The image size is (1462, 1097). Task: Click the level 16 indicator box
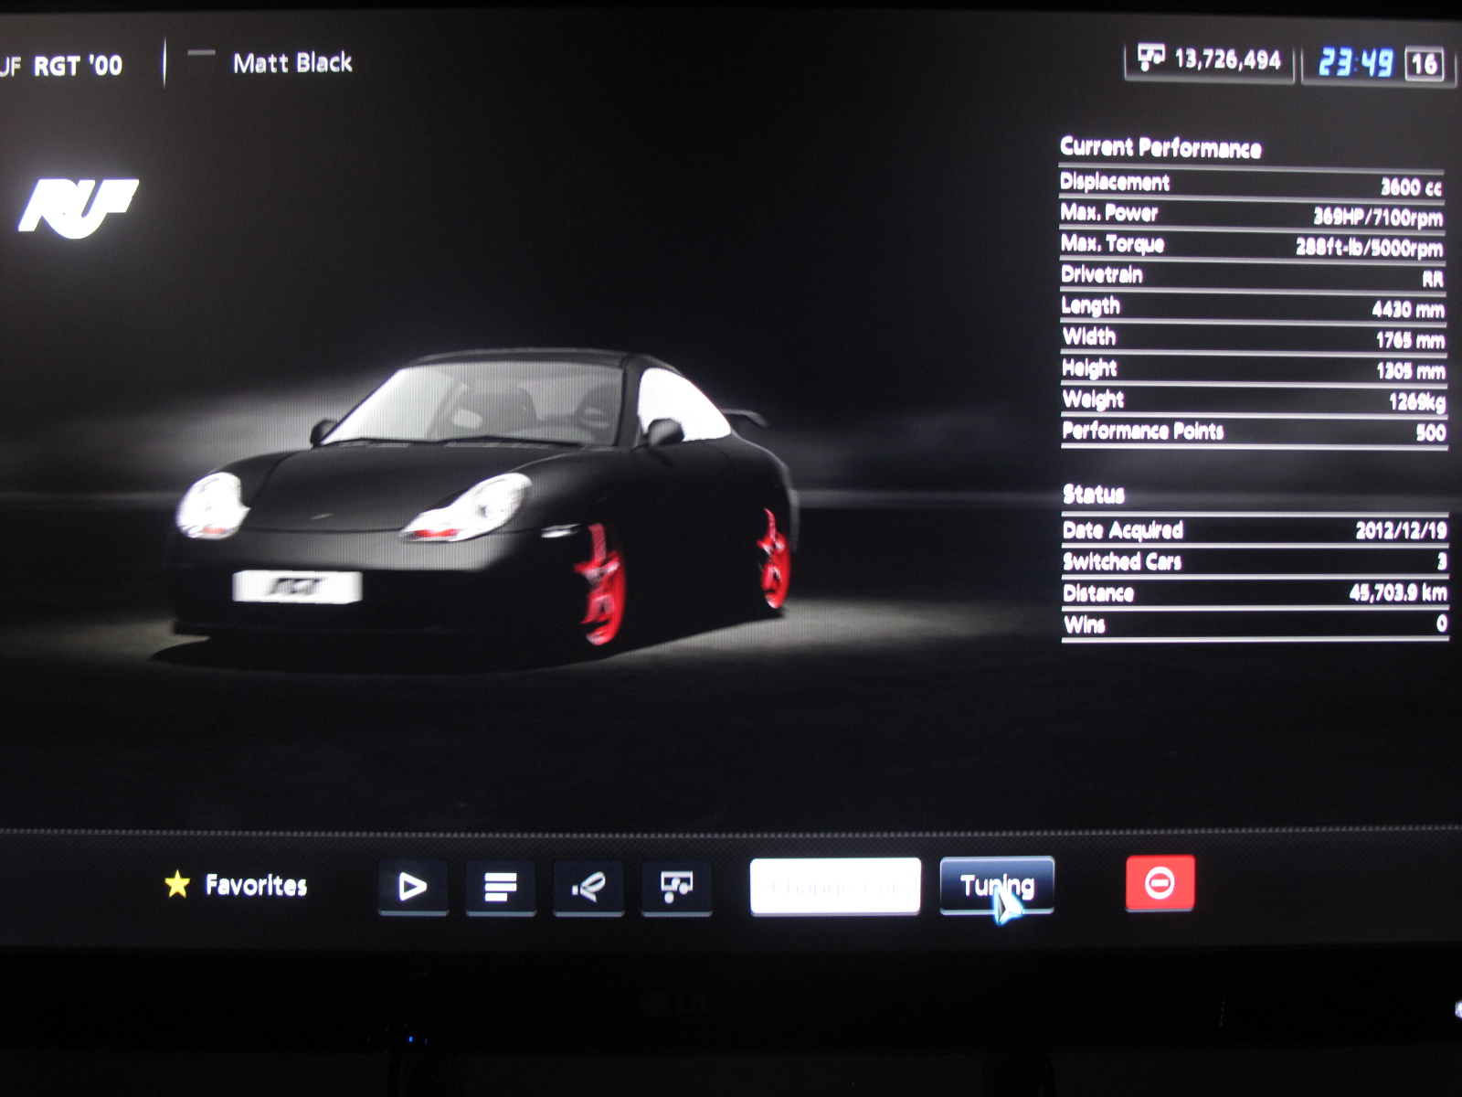coord(1424,64)
